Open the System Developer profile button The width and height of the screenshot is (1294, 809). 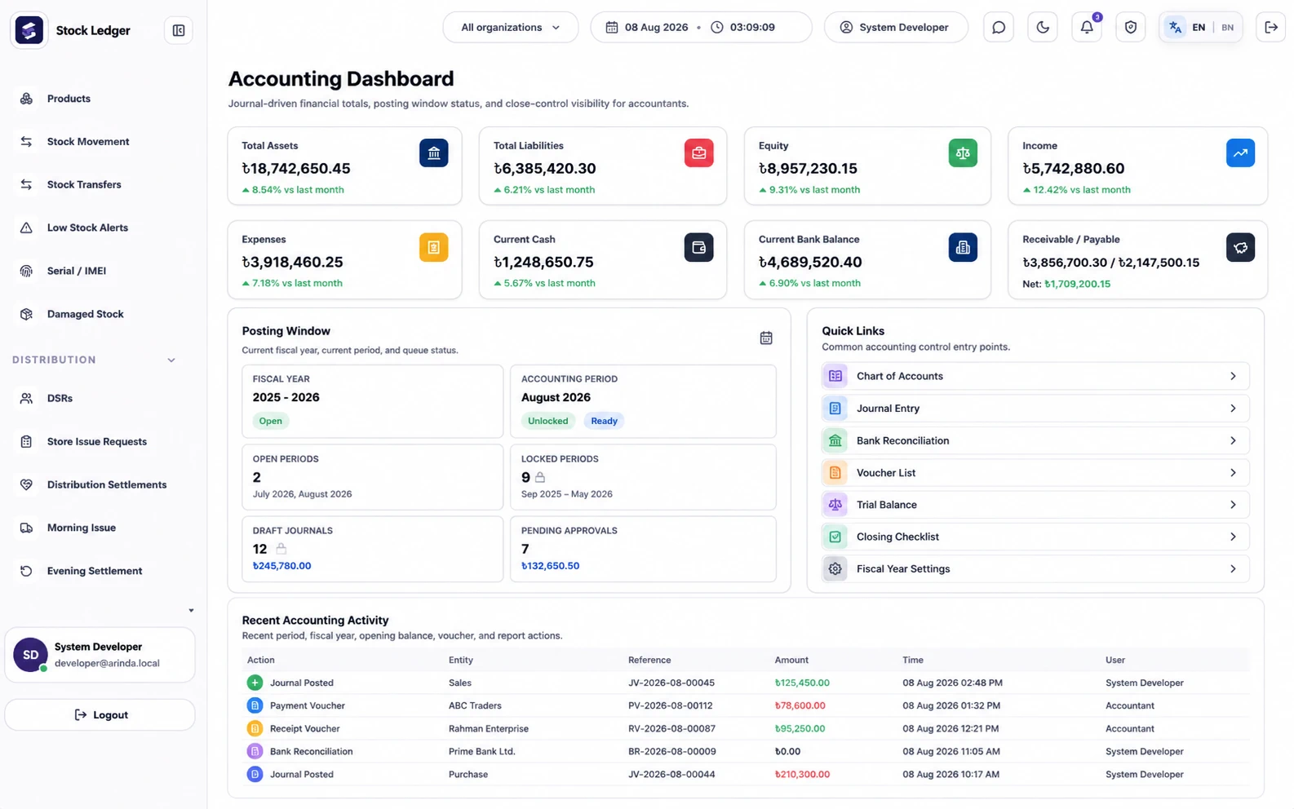tap(896, 27)
